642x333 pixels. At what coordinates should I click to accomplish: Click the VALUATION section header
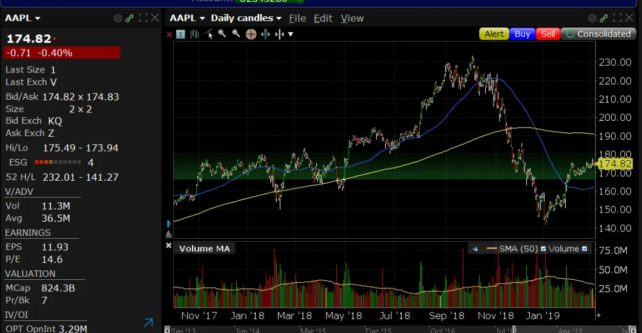(30, 274)
